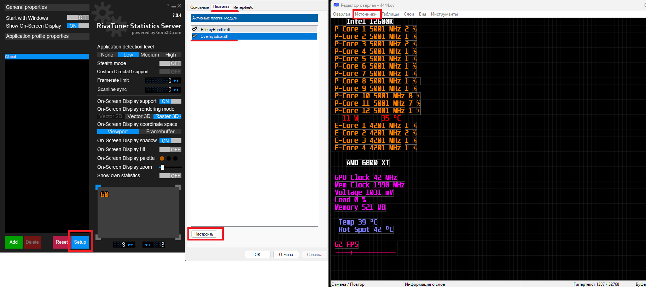
Task: Set application detection level to Low
Action: pyautogui.click(x=128, y=55)
